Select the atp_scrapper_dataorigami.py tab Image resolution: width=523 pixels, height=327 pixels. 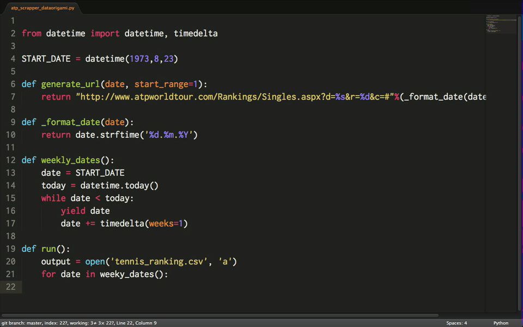point(42,8)
